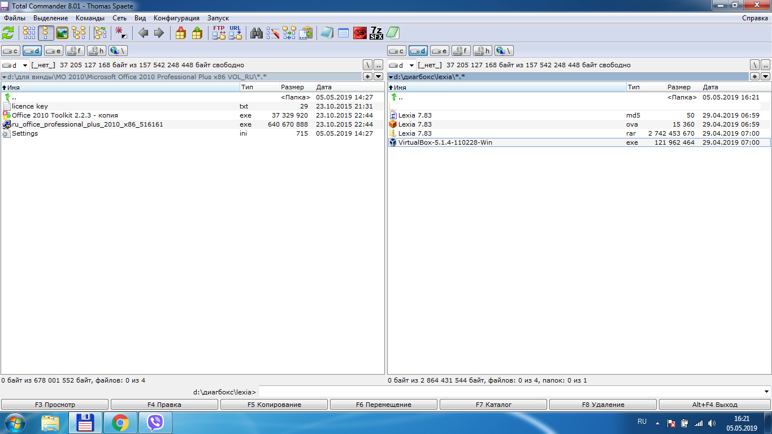Select drive f in the left panel
Screen dimensions: 772x434
(x=75, y=51)
